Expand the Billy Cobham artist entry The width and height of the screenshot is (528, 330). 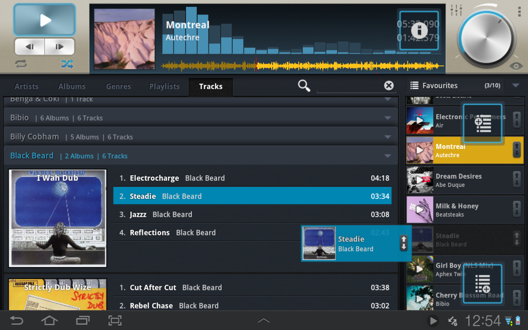coord(387,137)
